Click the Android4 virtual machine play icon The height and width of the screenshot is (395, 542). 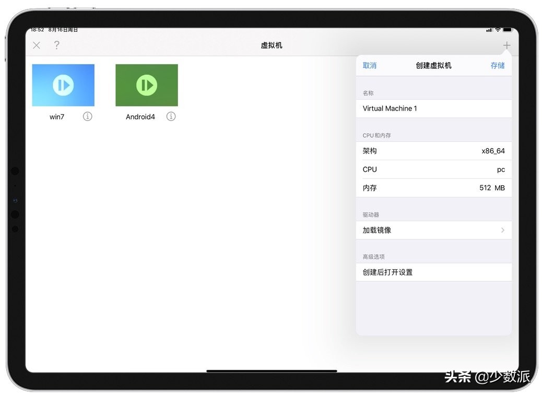[147, 85]
